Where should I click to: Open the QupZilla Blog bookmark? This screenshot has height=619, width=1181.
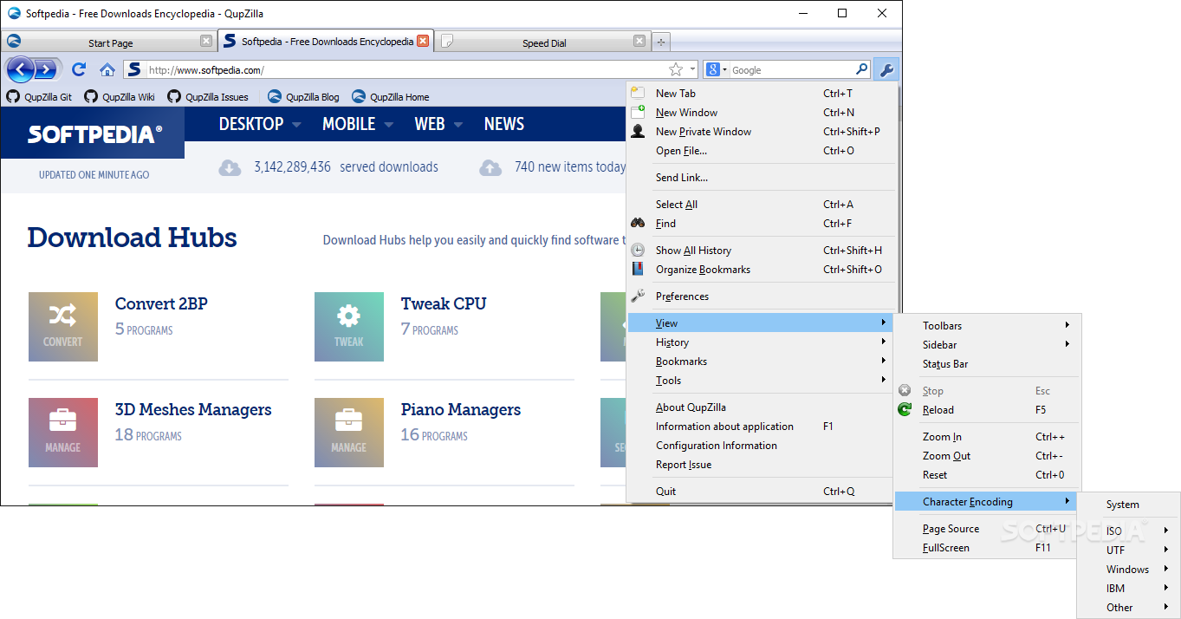click(x=303, y=97)
